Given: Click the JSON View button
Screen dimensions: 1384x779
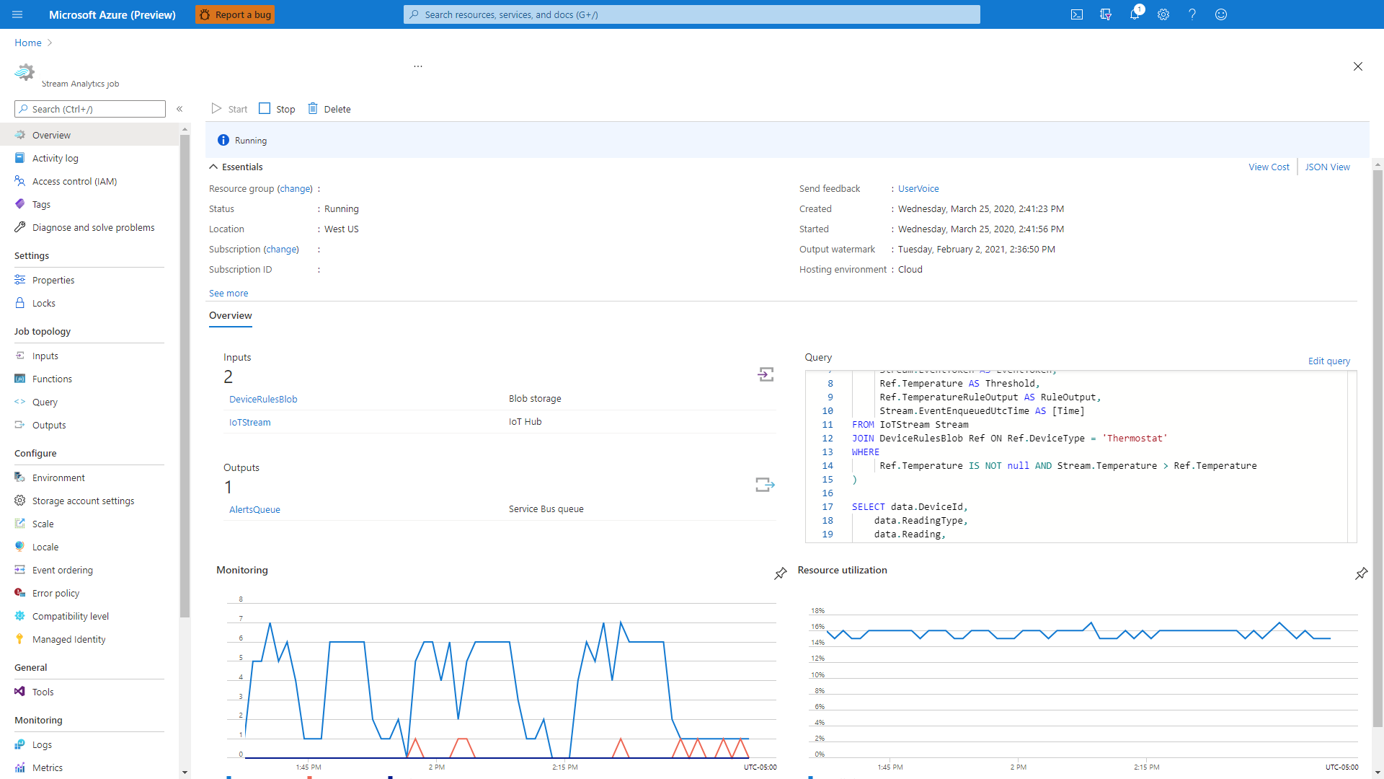Looking at the screenshot, I should click(x=1326, y=167).
